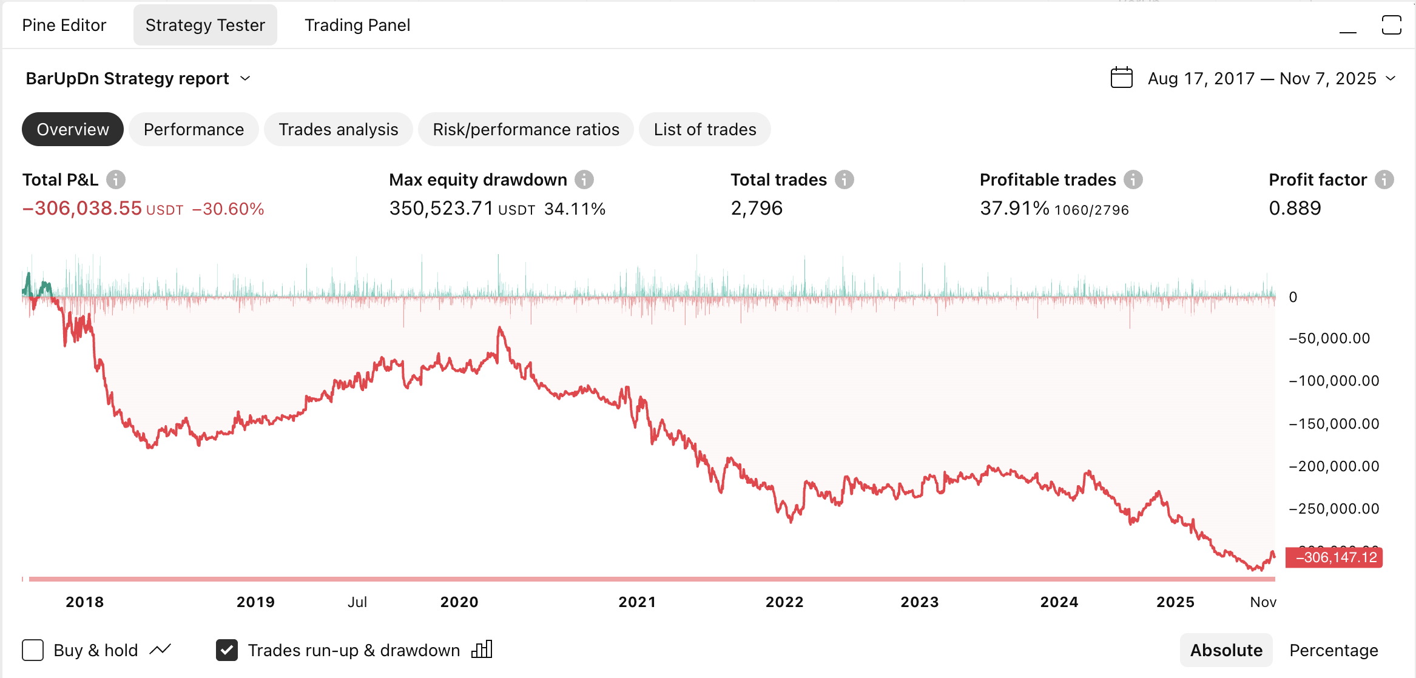The width and height of the screenshot is (1416, 678).
Task: Switch to the Pine Editor tab
Action: [x=64, y=25]
